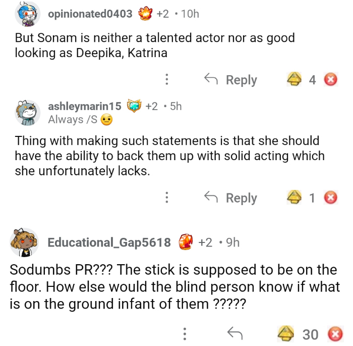
Task: Downvote opinionated0403's comment
Action: coord(331,80)
